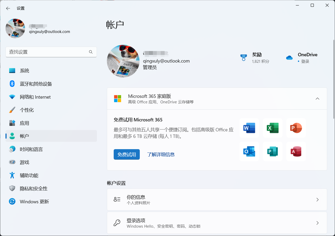Click the 管理员 role label
This screenshot has height=236, width=335.
[150, 68]
